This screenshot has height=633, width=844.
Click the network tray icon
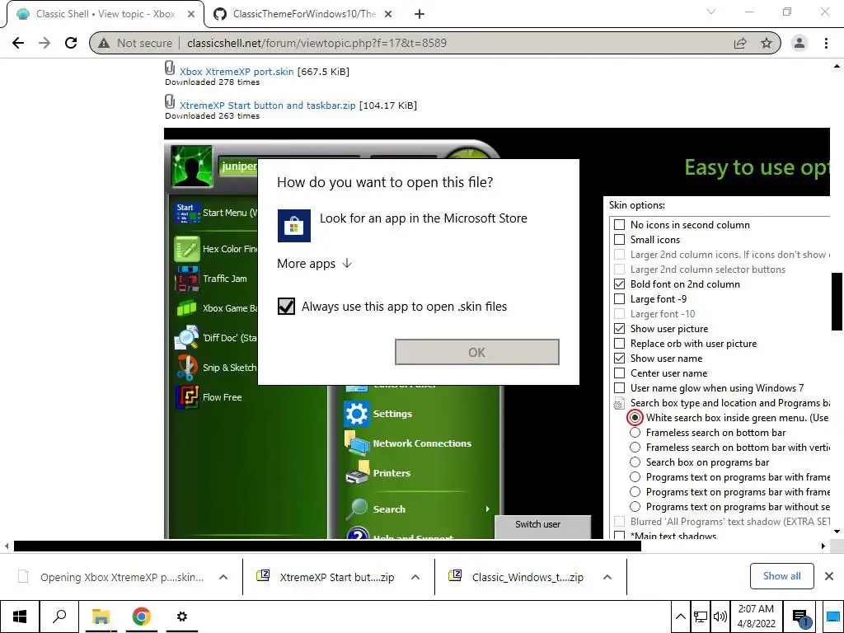[700, 617]
